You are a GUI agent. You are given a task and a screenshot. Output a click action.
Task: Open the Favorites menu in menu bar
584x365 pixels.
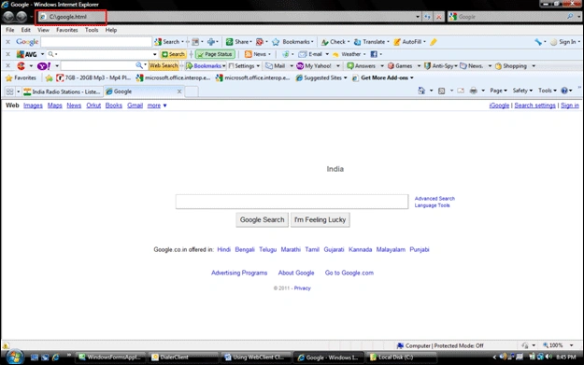(x=67, y=30)
